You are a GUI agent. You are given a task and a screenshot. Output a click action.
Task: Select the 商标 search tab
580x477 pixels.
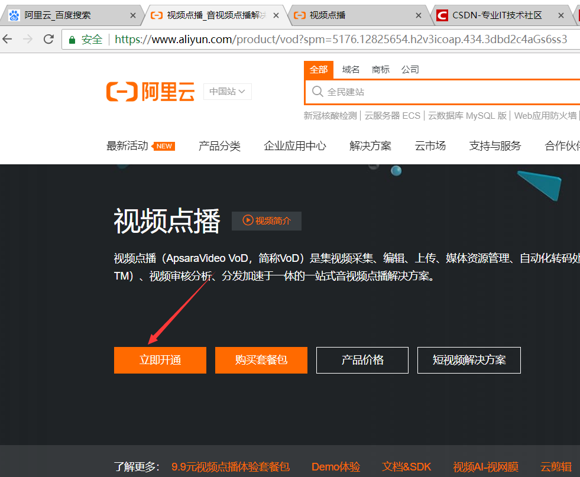click(381, 70)
